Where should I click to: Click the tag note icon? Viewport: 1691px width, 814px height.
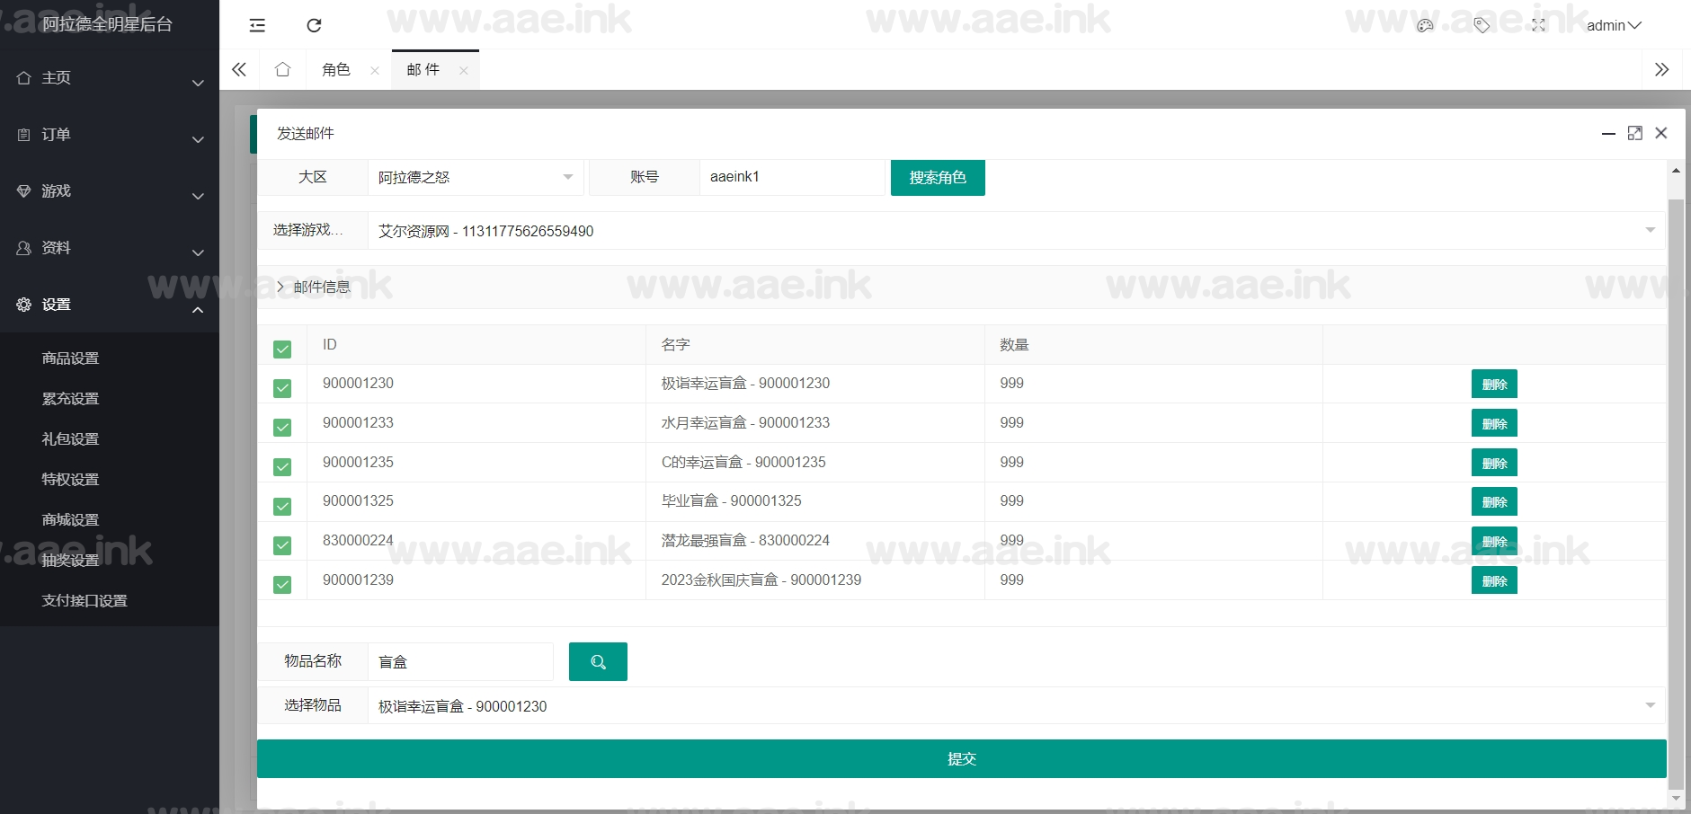(x=1482, y=25)
